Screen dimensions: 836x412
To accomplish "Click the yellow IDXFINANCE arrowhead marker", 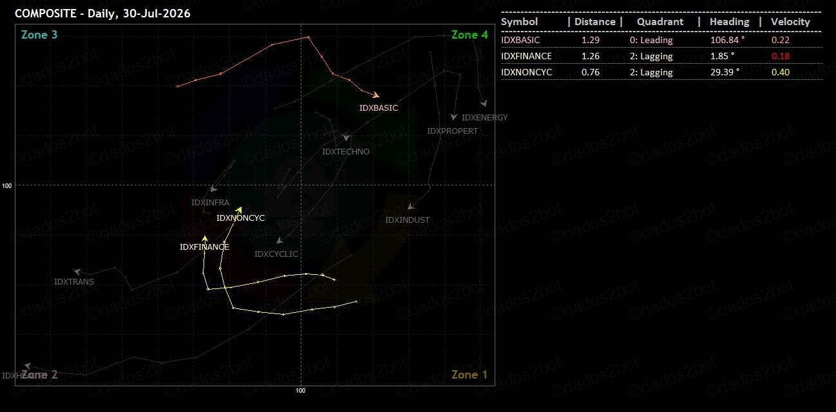I will [205, 239].
